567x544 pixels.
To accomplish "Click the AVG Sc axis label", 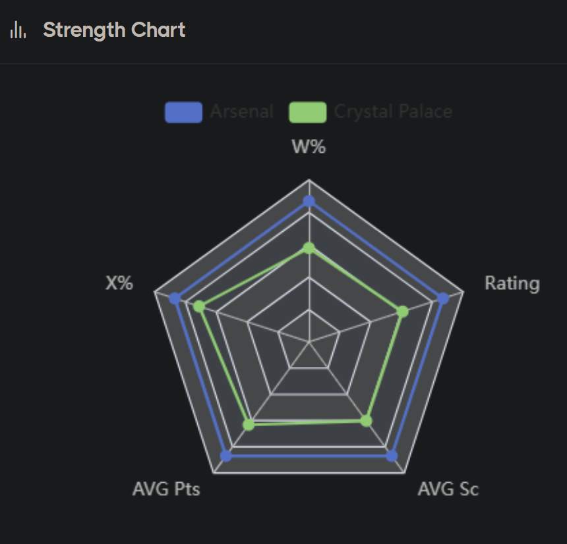I will click(x=448, y=489).
